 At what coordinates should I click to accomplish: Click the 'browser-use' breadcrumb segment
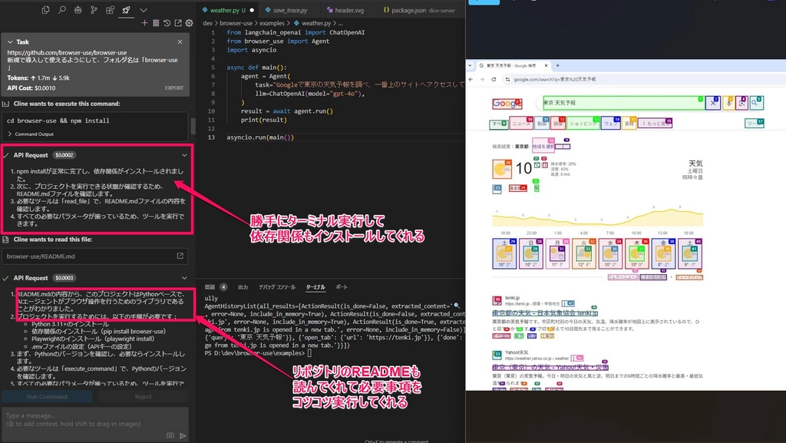[x=236, y=23]
